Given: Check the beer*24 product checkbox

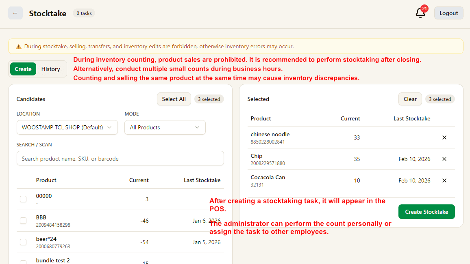Looking at the screenshot, I should pyautogui.click(x=23, y=242).
